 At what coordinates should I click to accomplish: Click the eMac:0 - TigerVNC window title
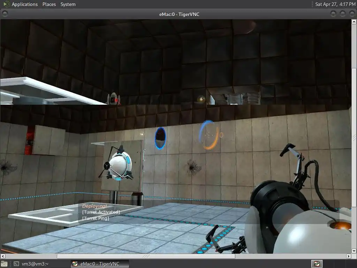(x=179, y=14)
